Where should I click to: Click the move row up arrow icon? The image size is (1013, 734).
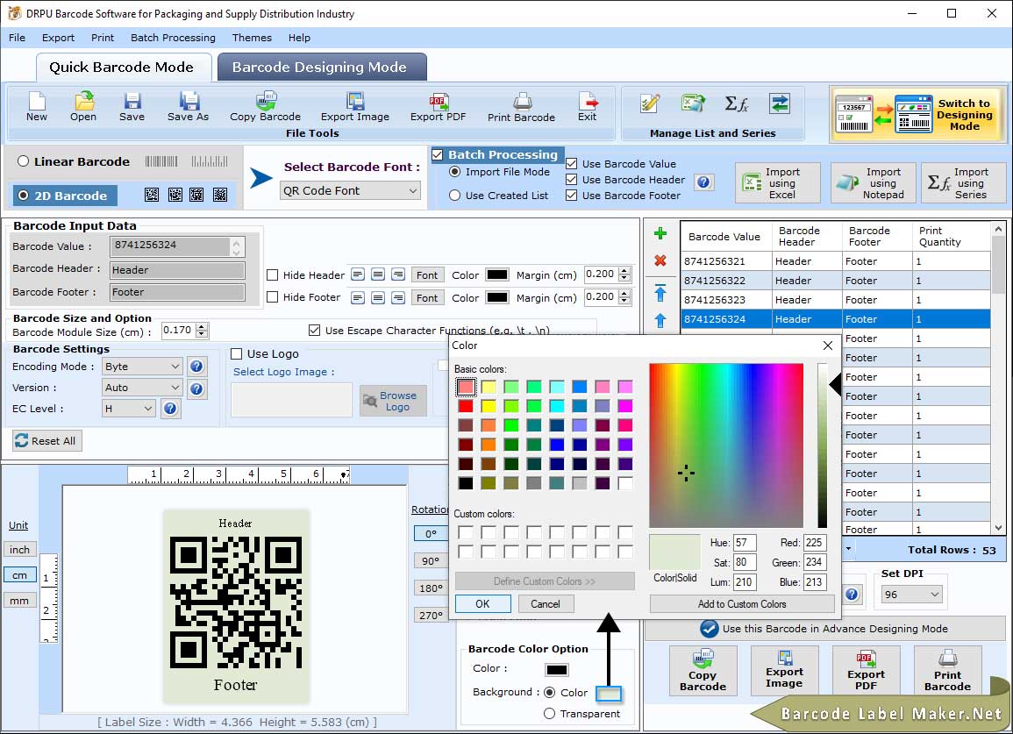(x=660, y=320)
